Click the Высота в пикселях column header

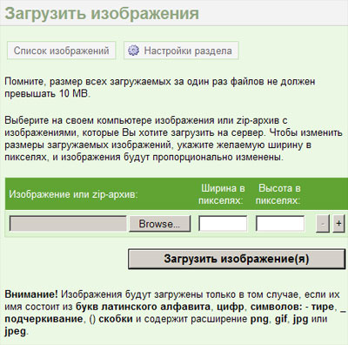[278, 194]
